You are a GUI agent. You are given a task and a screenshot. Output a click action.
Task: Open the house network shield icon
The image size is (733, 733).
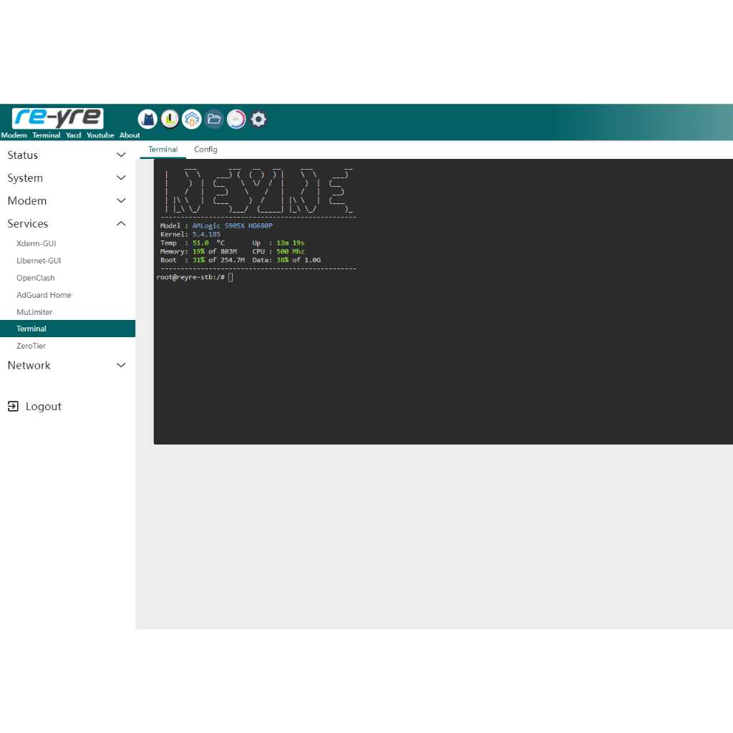192,120
